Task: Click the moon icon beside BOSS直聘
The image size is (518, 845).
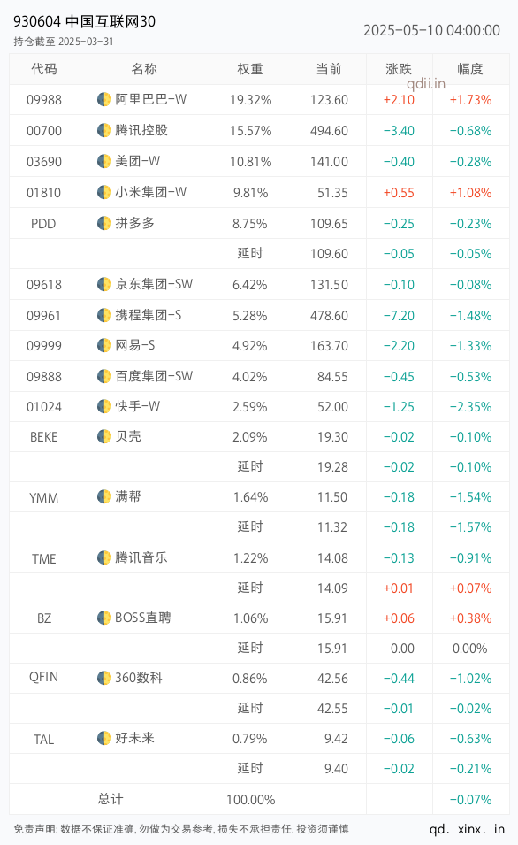Action: tap(104, 618)
